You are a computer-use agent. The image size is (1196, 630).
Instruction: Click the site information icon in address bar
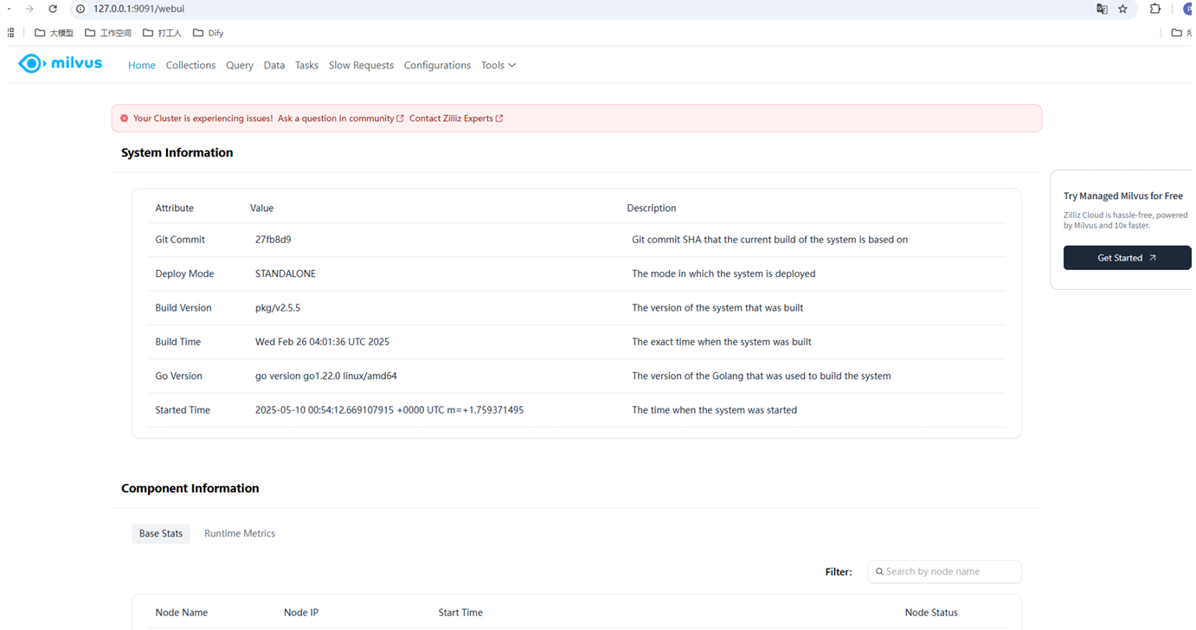pos(80,9)
